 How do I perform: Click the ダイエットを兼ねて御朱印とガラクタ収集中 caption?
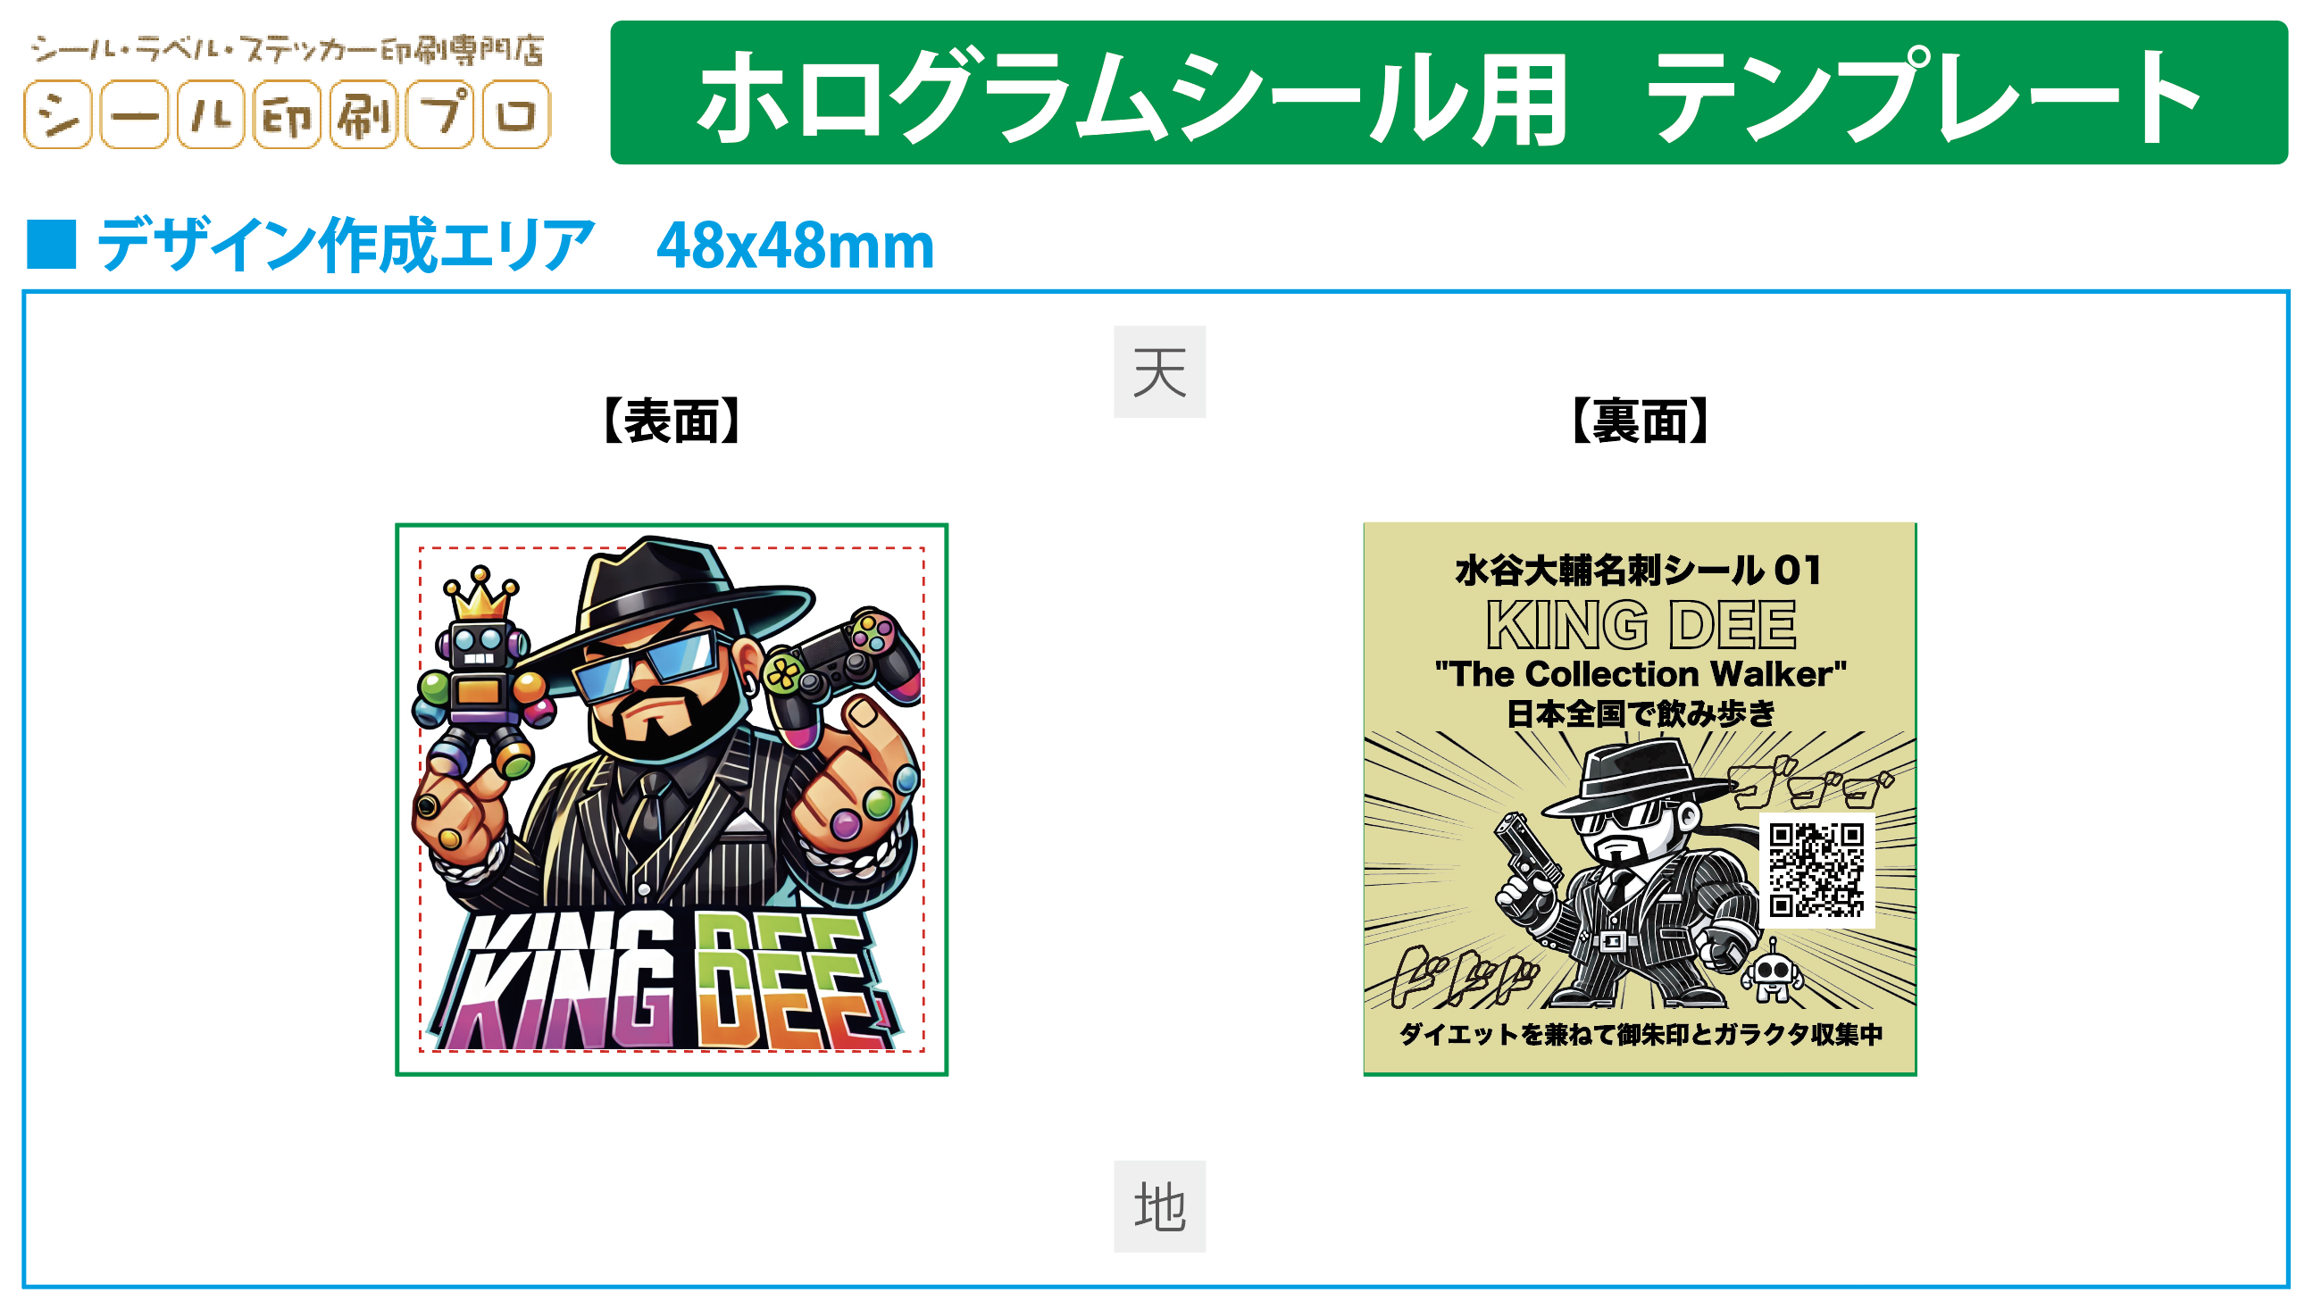point(1640,1035)
